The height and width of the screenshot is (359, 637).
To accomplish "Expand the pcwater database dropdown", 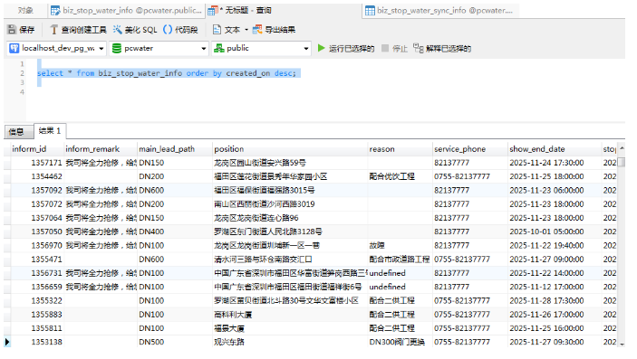I will coord(204,49).
